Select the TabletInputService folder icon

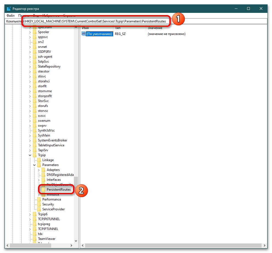tap(35, 145)
